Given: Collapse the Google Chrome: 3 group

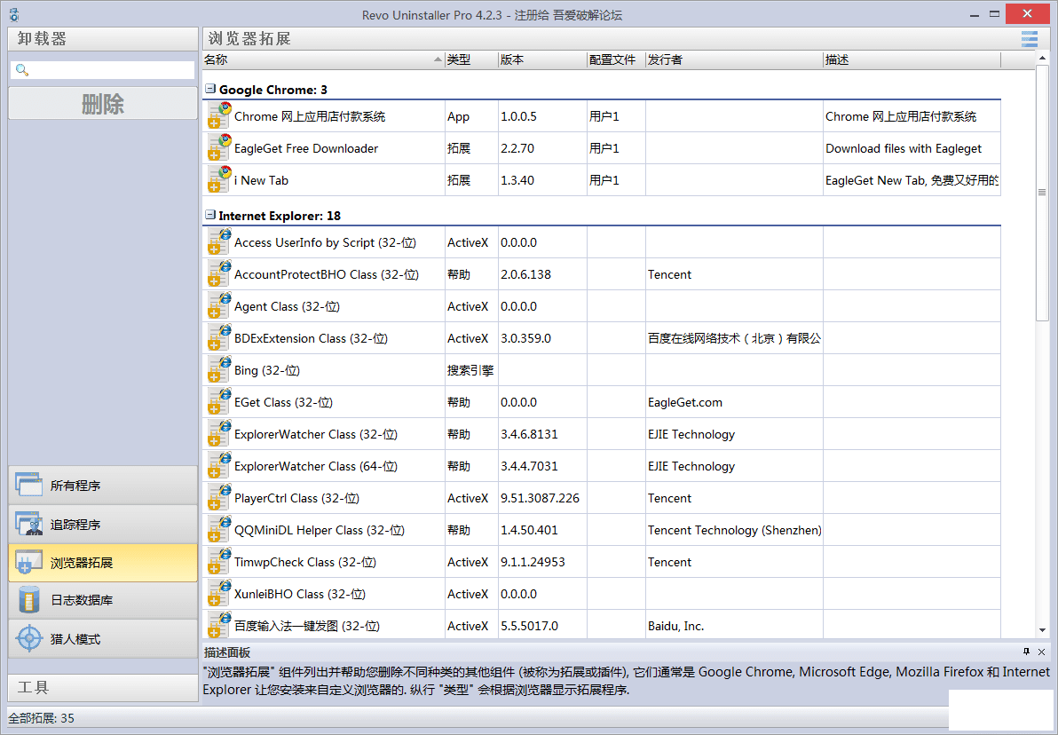Looking at the screenshot, I should (210, 89).
